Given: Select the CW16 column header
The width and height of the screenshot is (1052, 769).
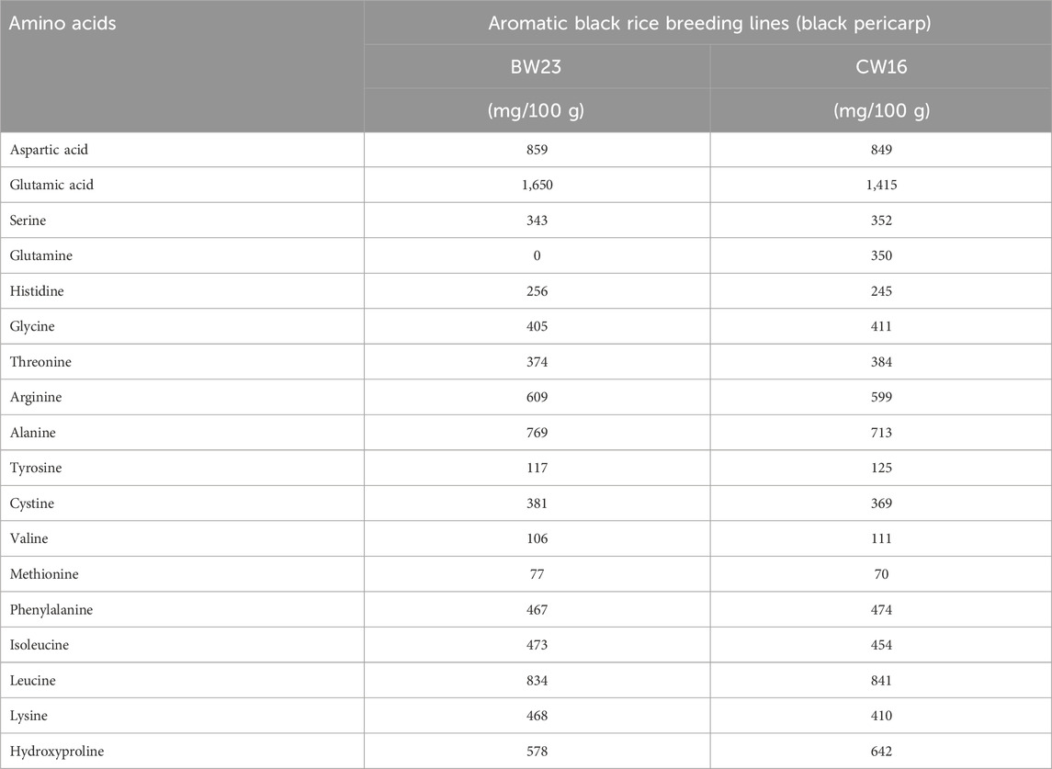Looking at the screenshot, I should click(881, 66).
